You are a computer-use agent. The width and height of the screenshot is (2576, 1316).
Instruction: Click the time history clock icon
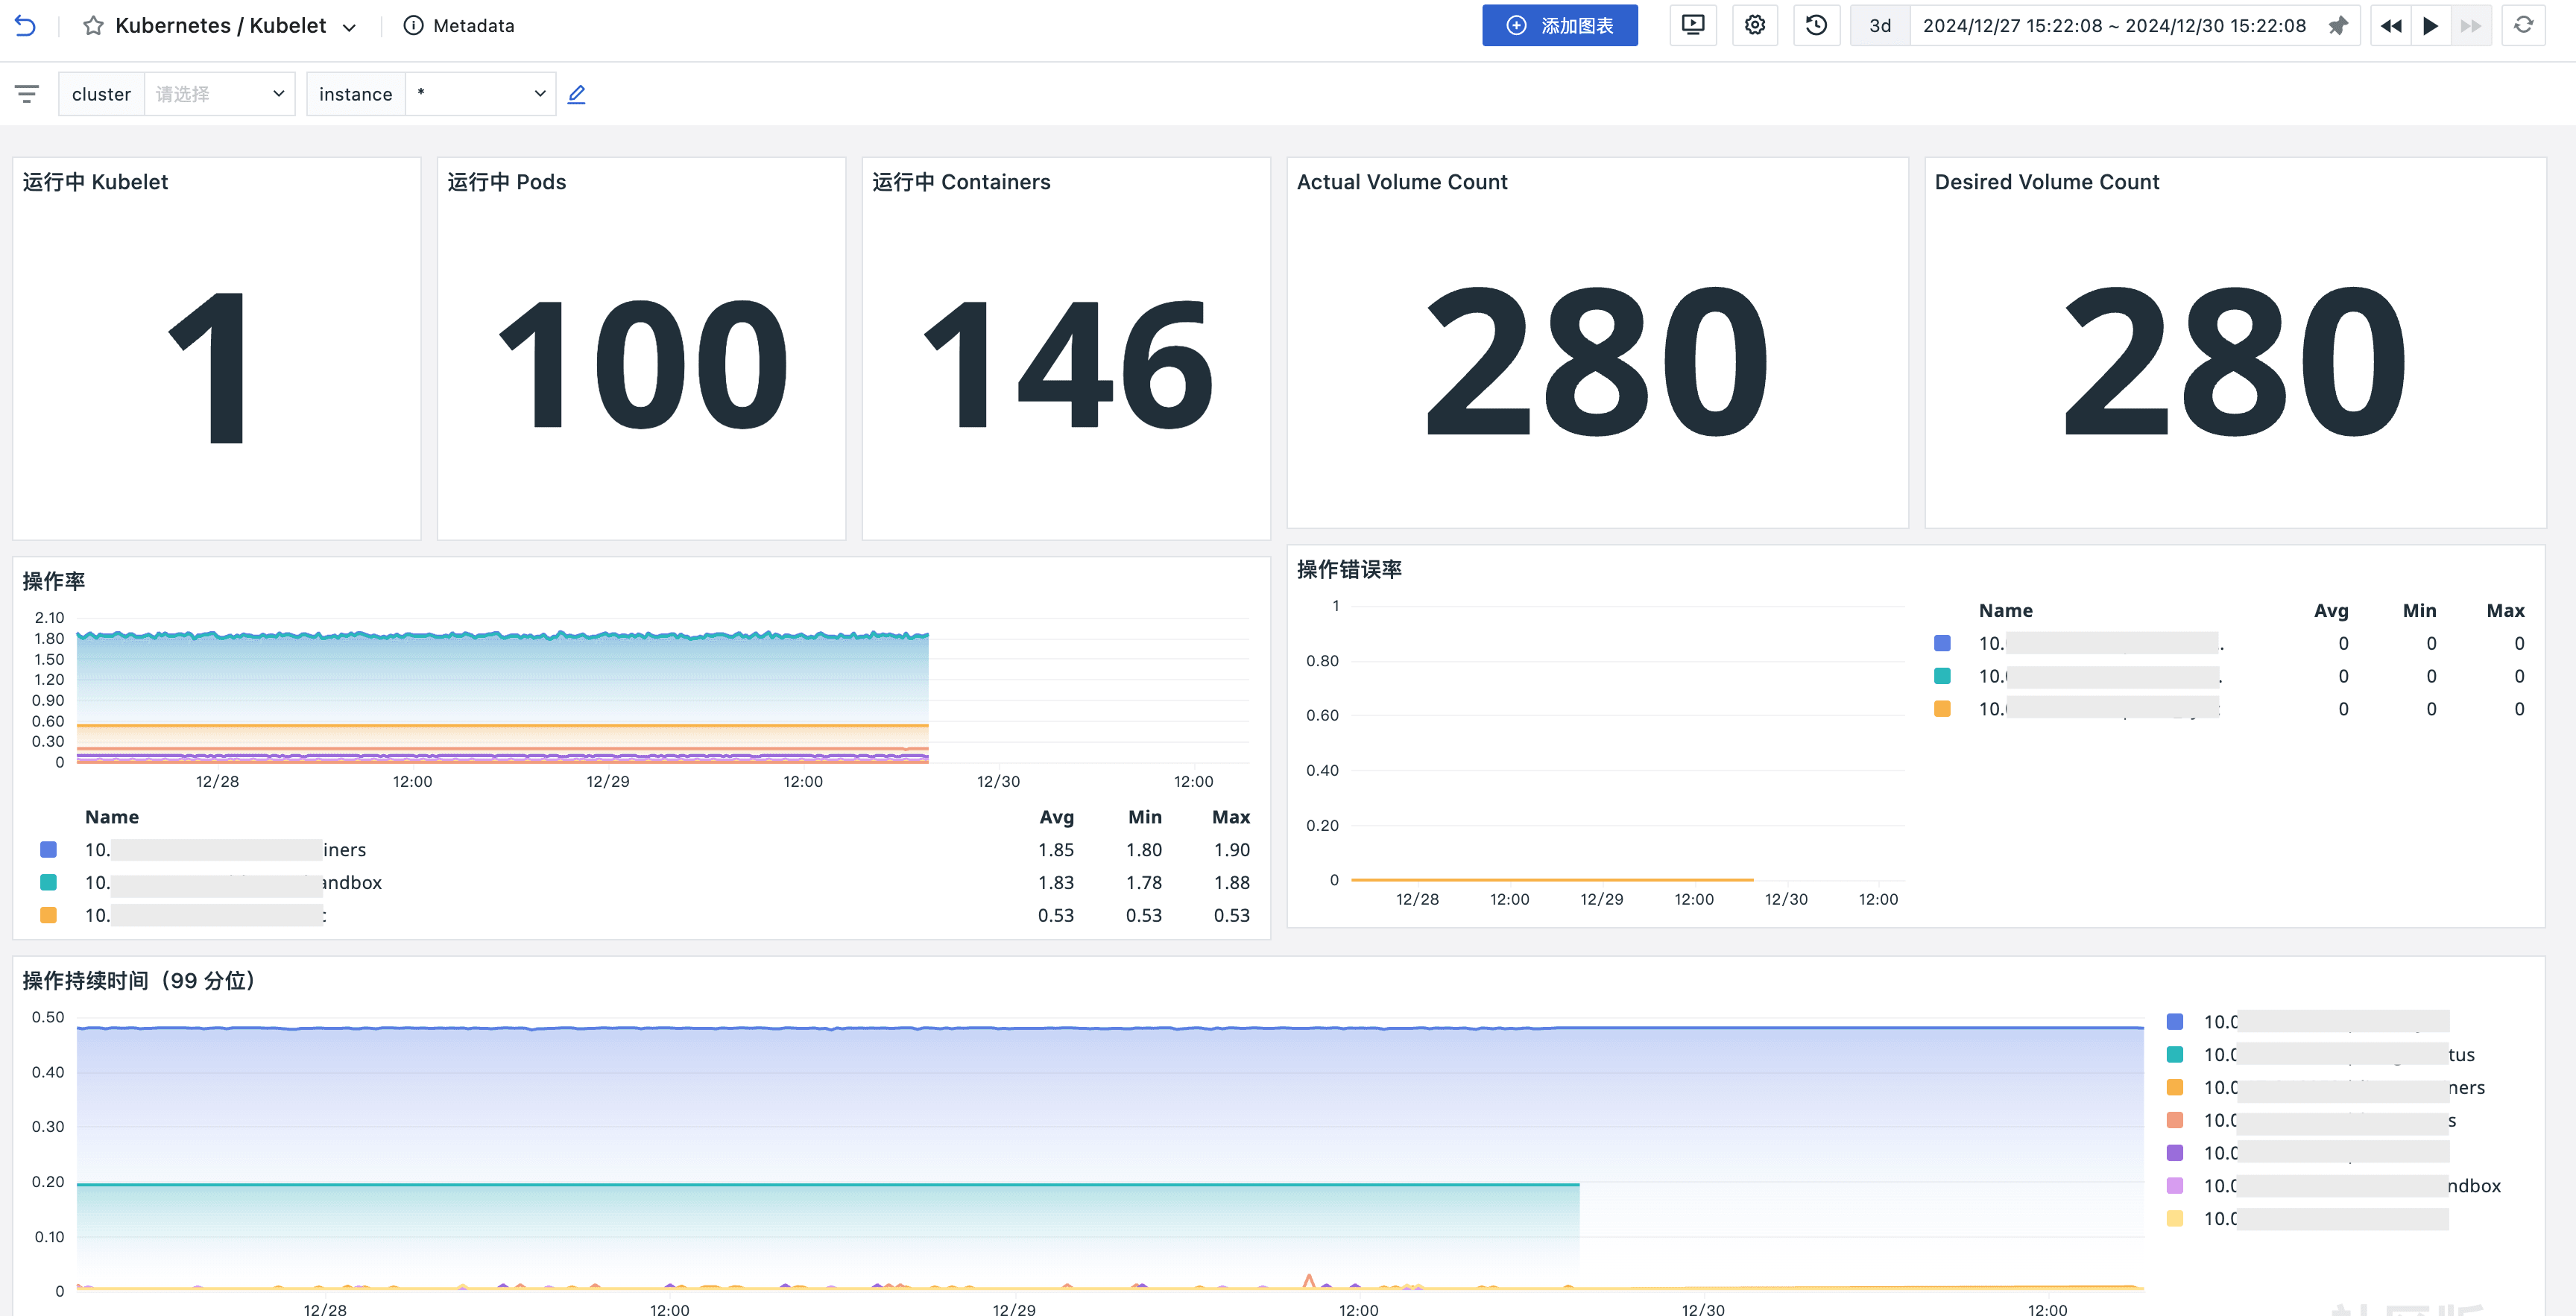tap(1816, 26)
